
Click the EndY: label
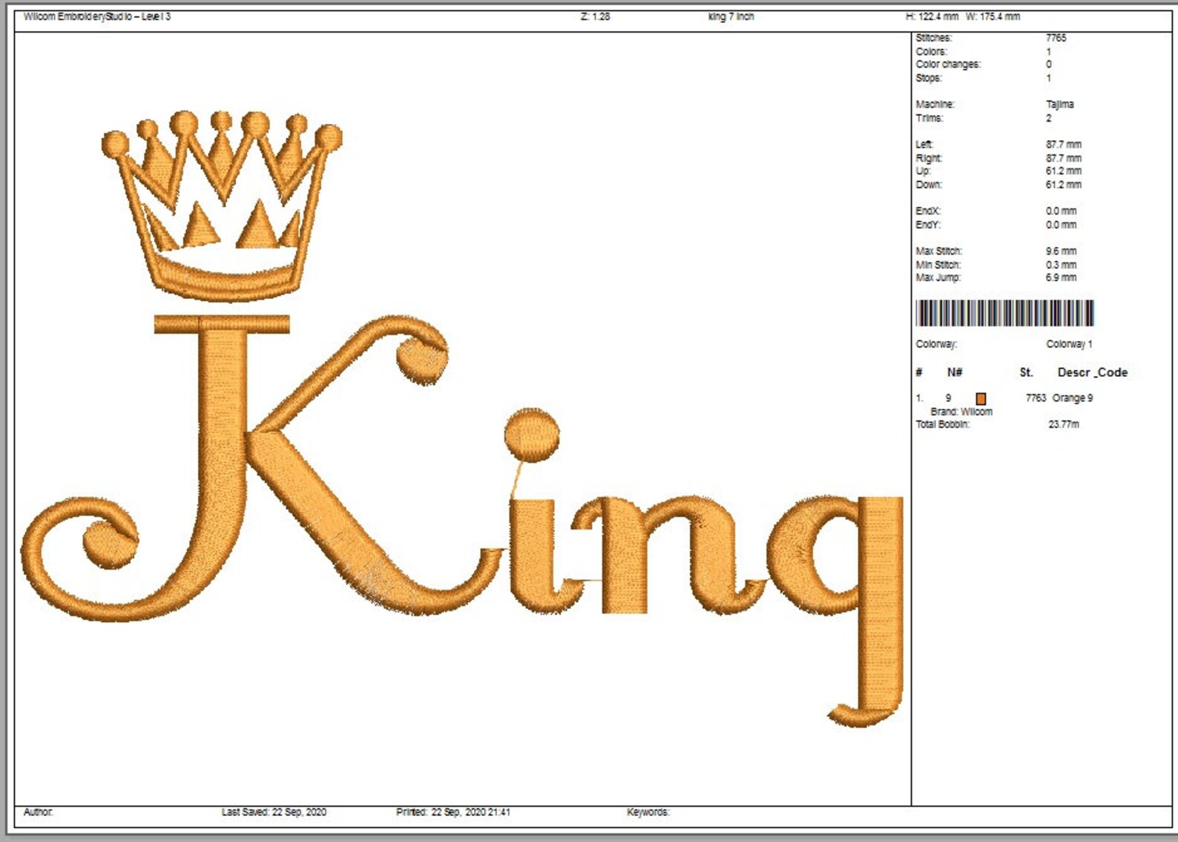click(928, 225)
